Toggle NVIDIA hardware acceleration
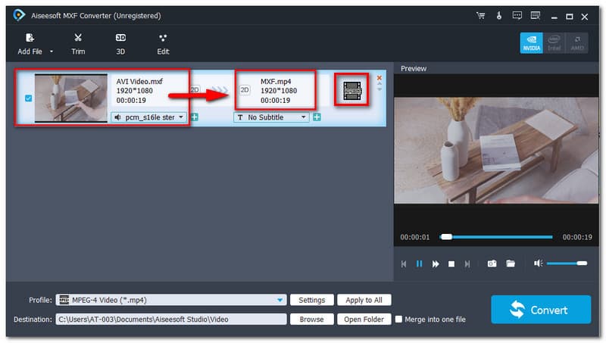This screenshot has width=606, height=343. 532,43
